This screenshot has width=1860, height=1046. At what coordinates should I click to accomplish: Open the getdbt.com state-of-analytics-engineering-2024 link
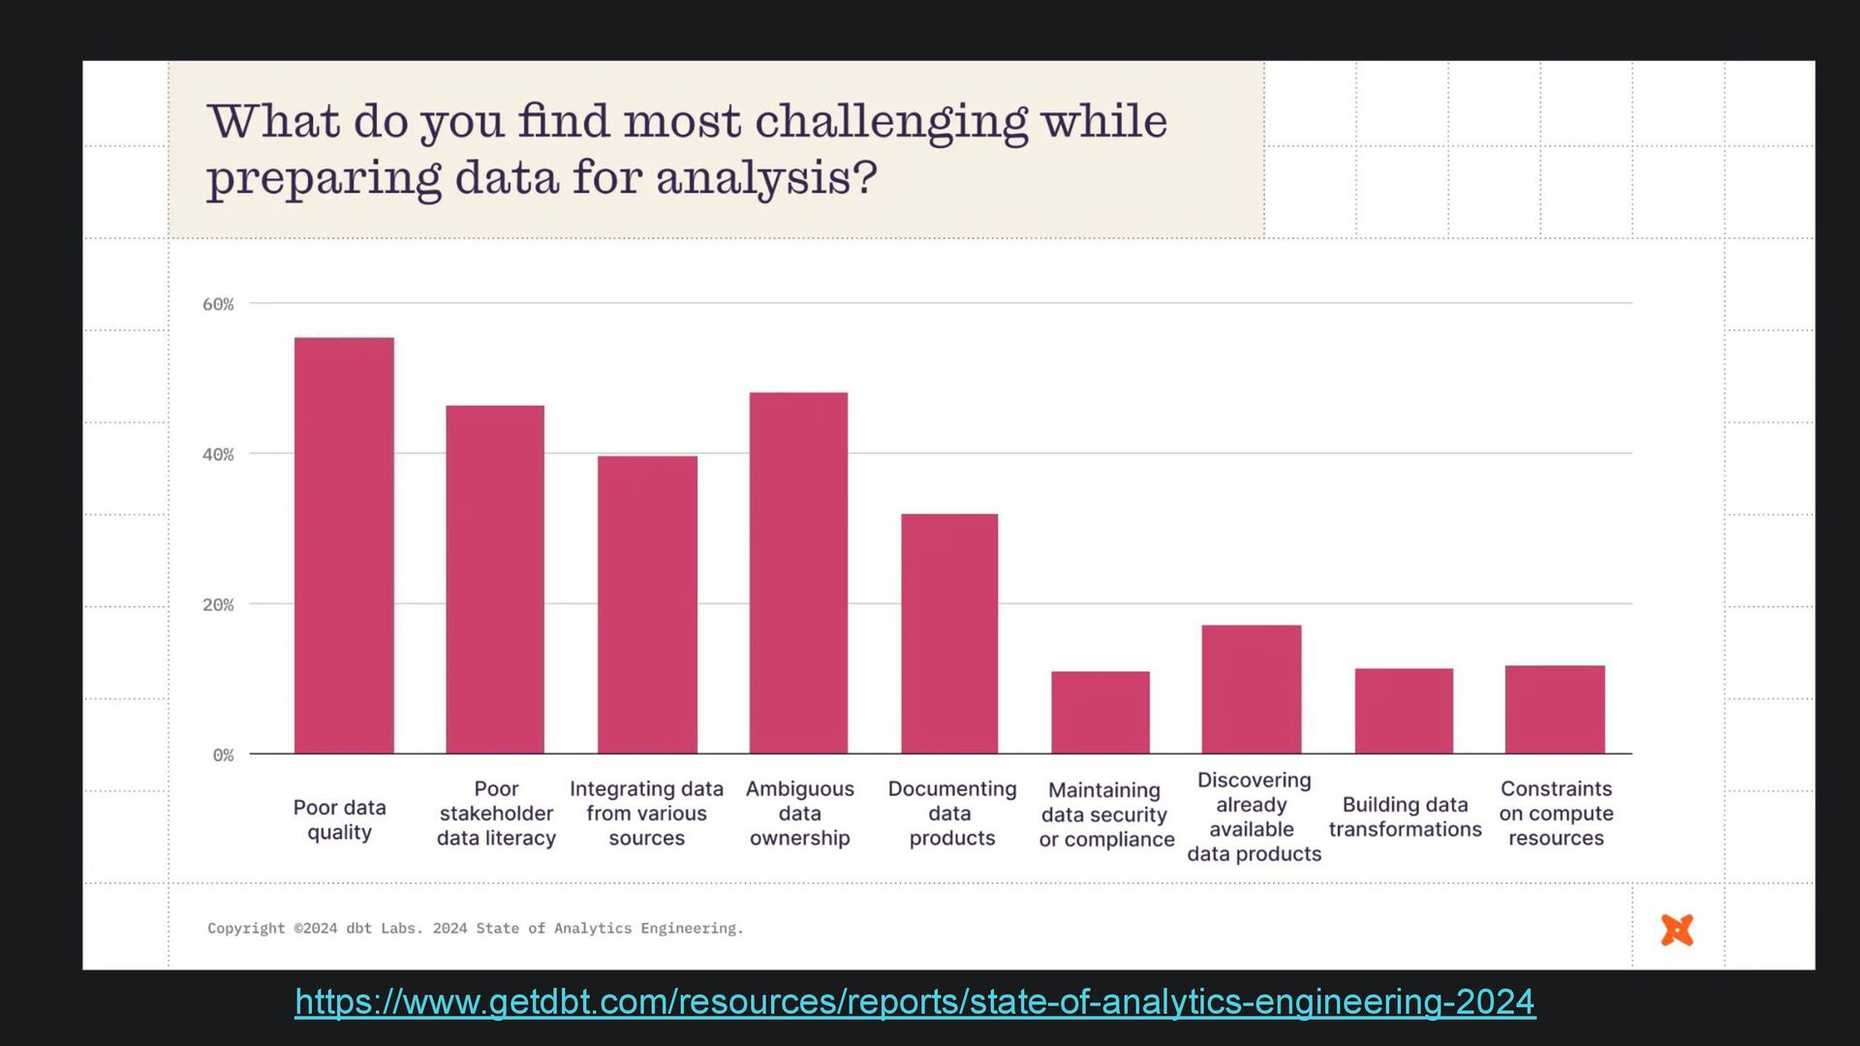click(914, 1001)
